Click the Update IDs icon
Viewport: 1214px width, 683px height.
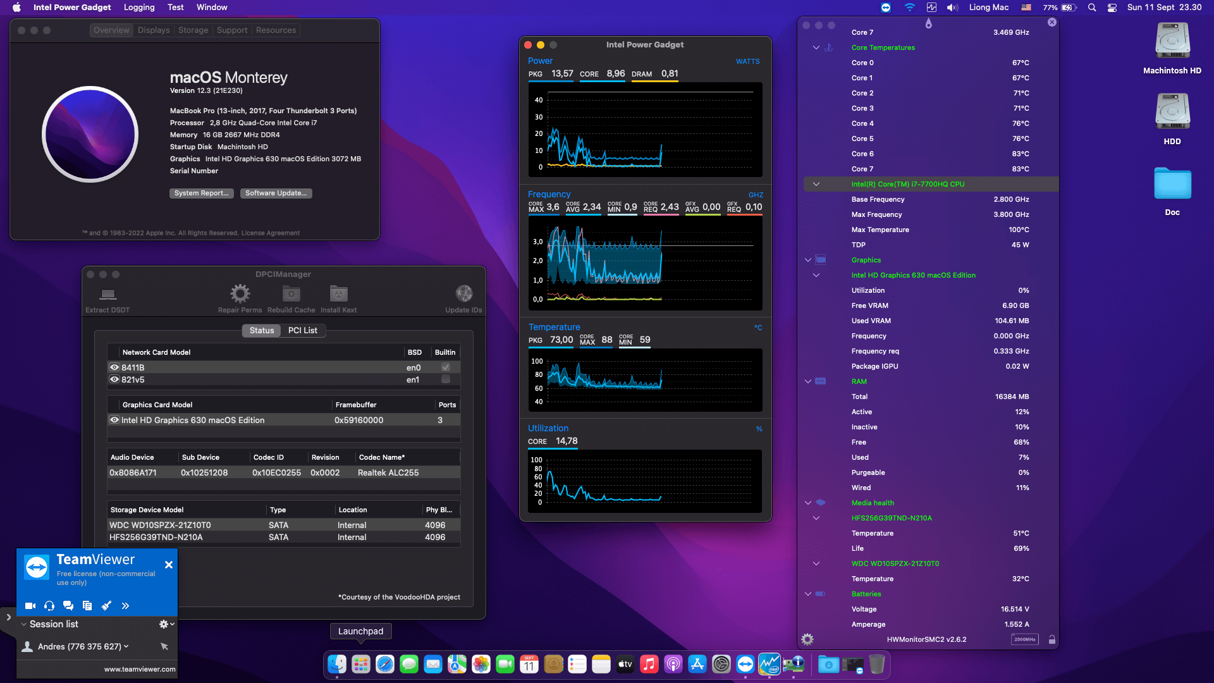coord(464,293)
